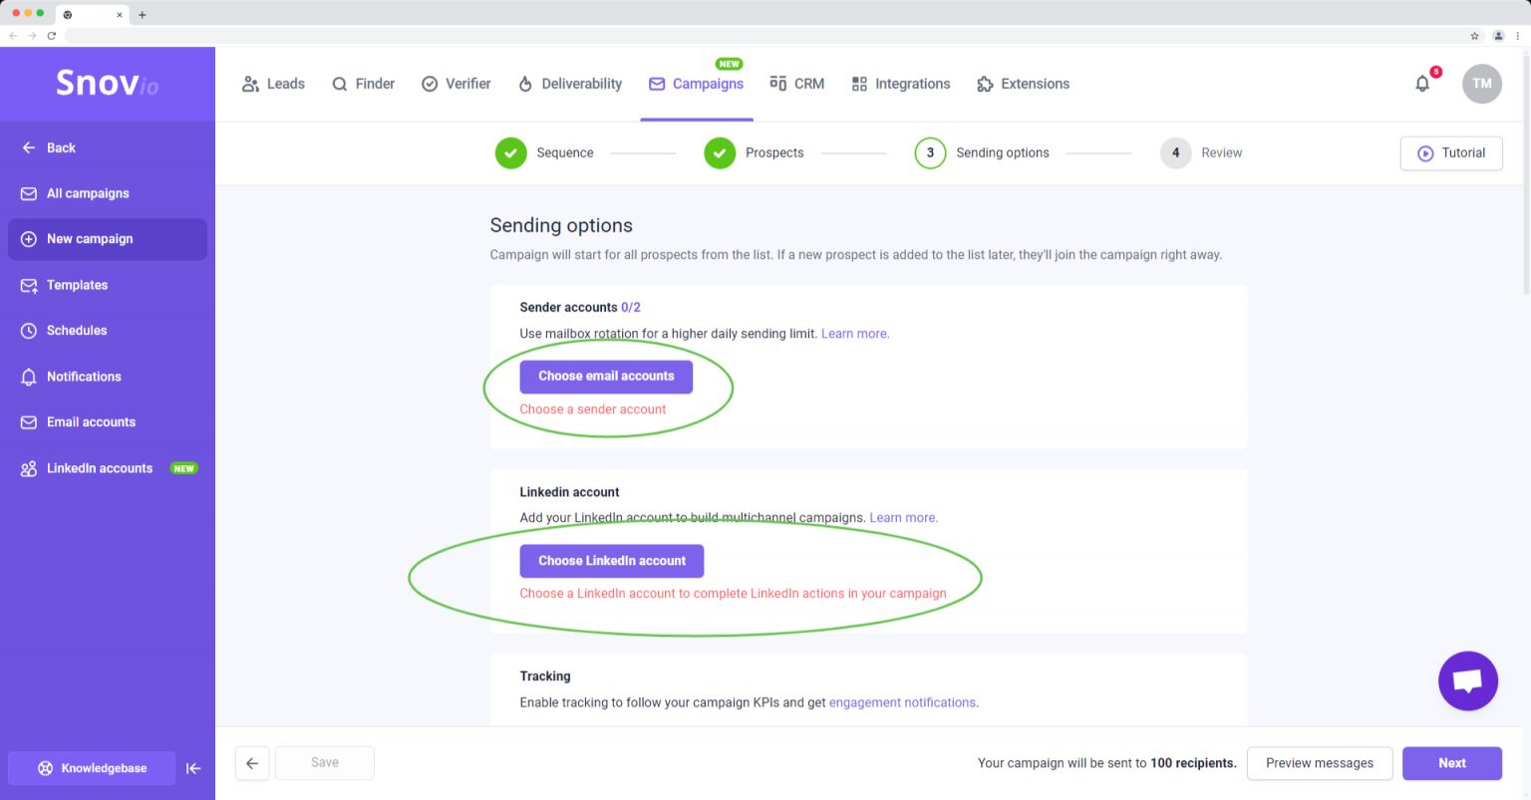Close the current browser tab
The image size is (1531, 800).
tap(120, 15)
